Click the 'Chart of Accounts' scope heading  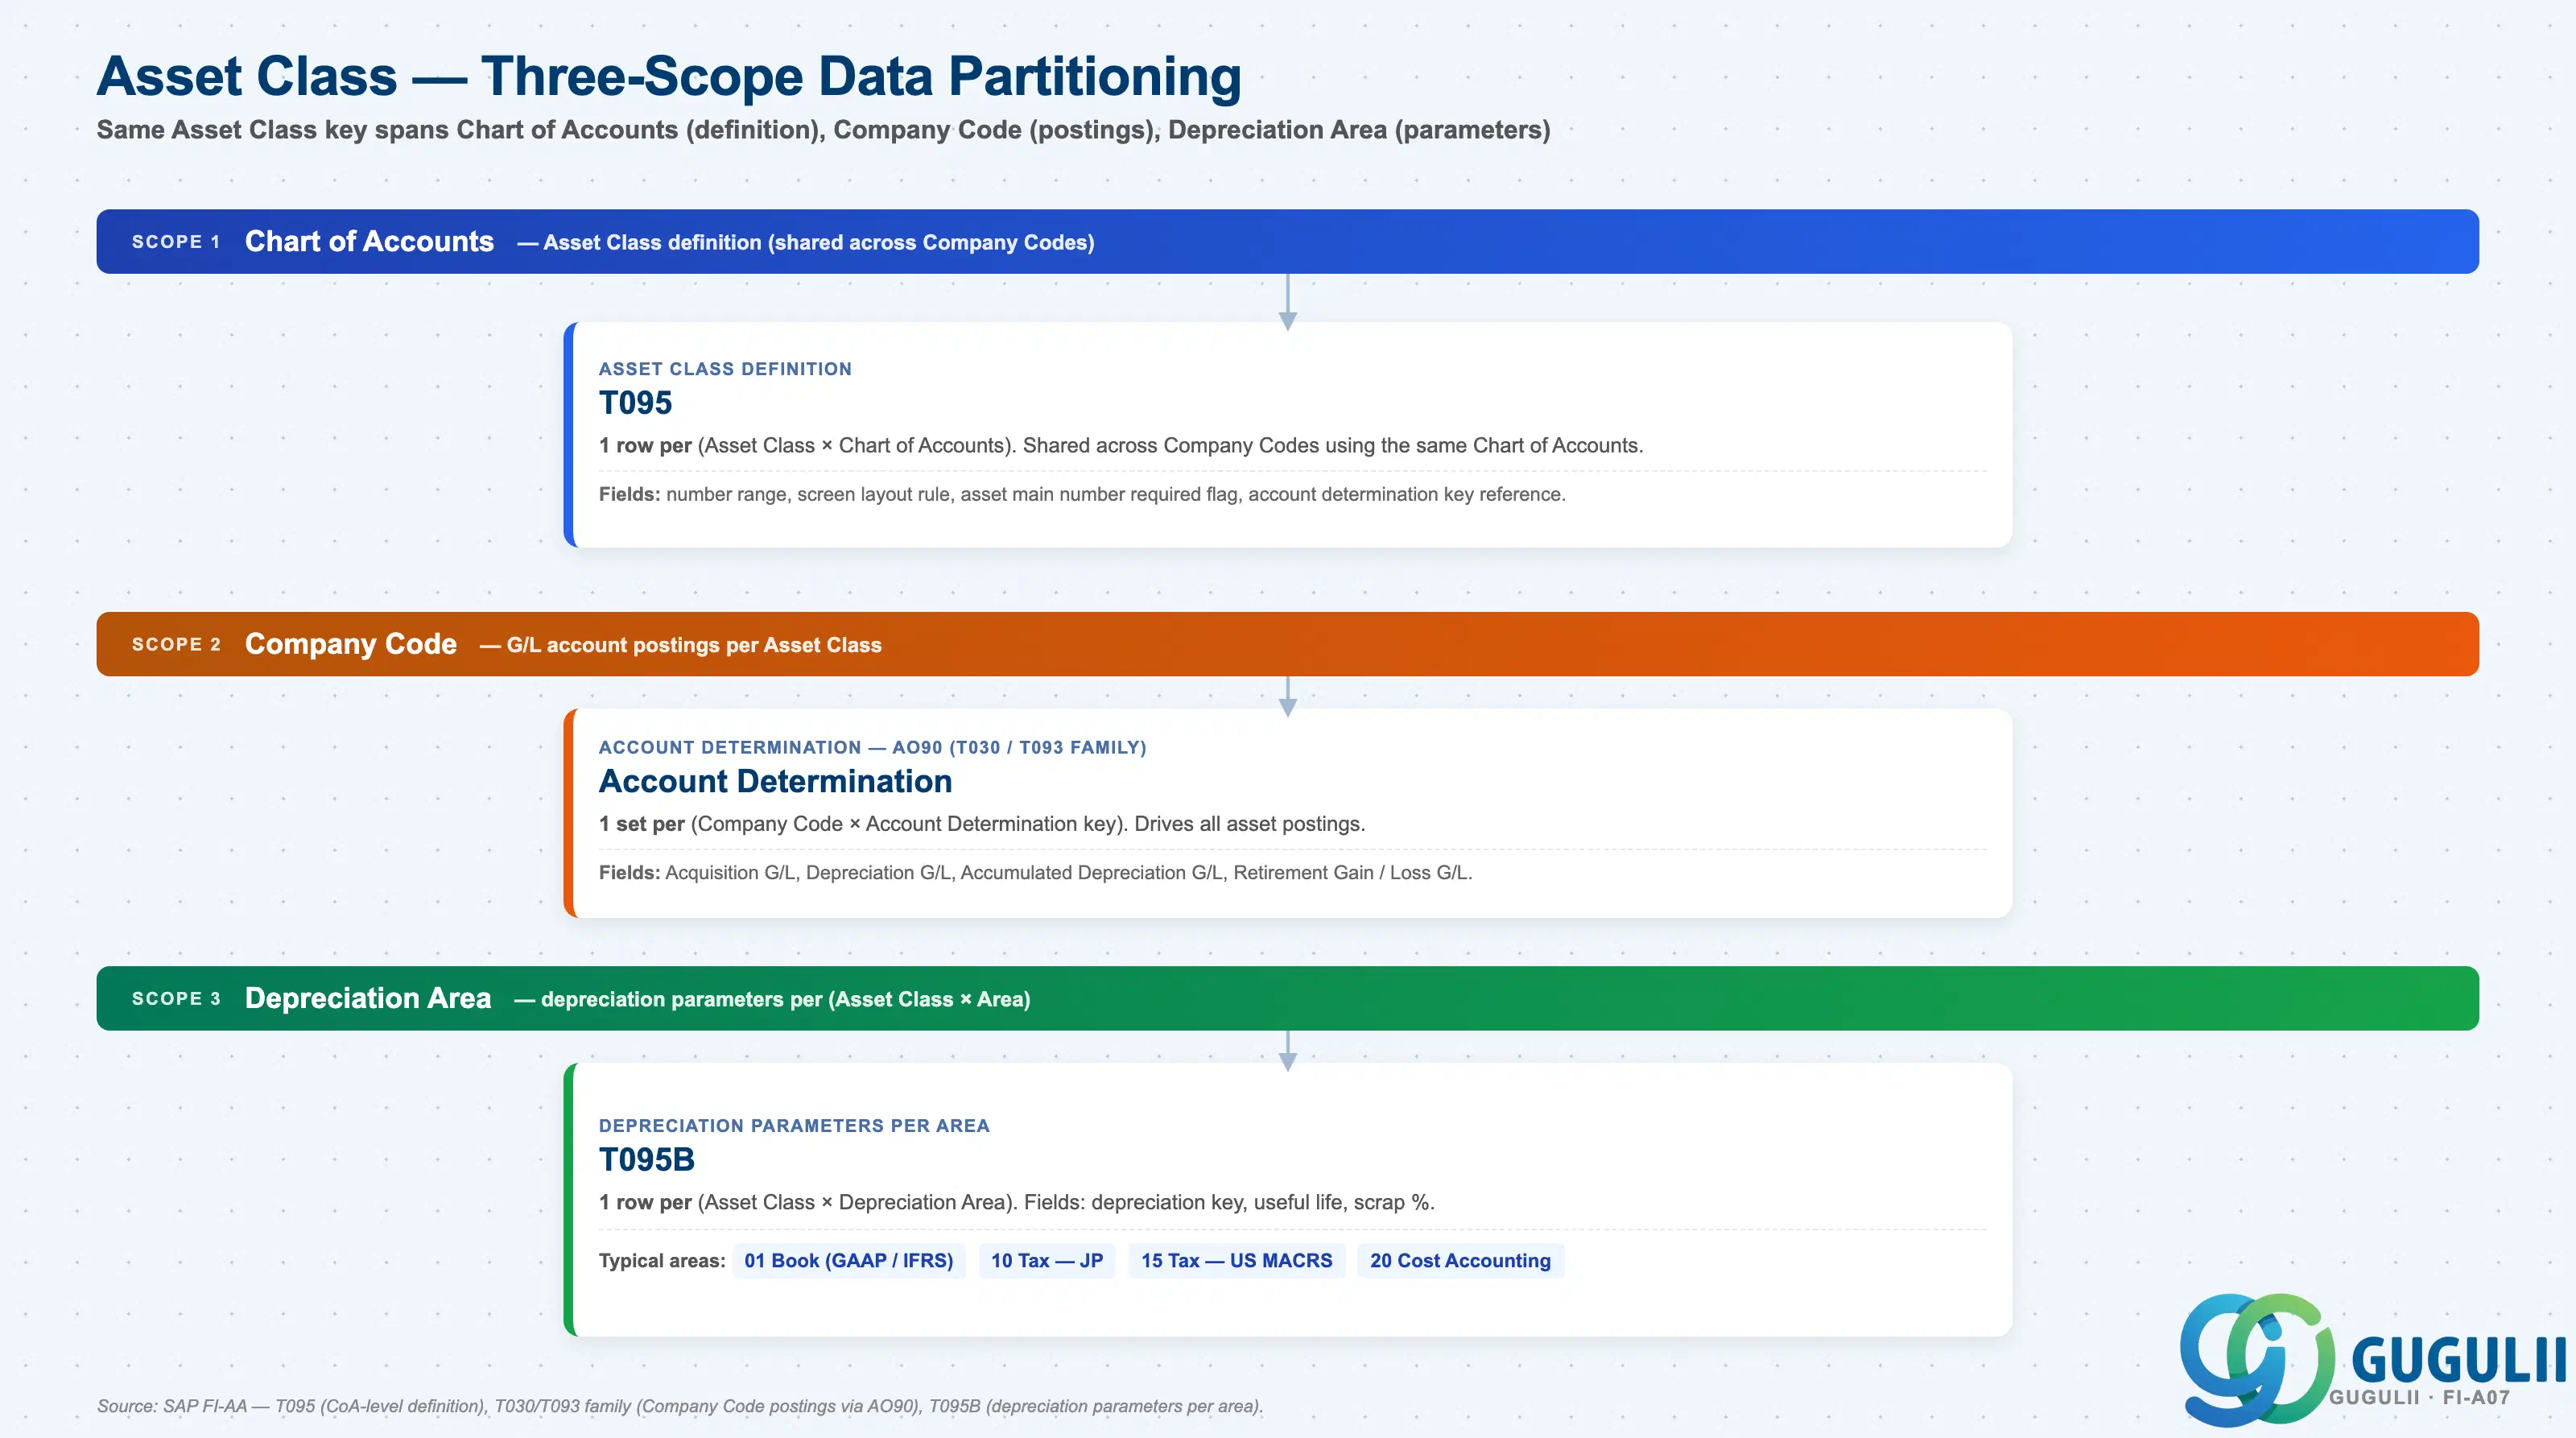(x=369, y=241)
